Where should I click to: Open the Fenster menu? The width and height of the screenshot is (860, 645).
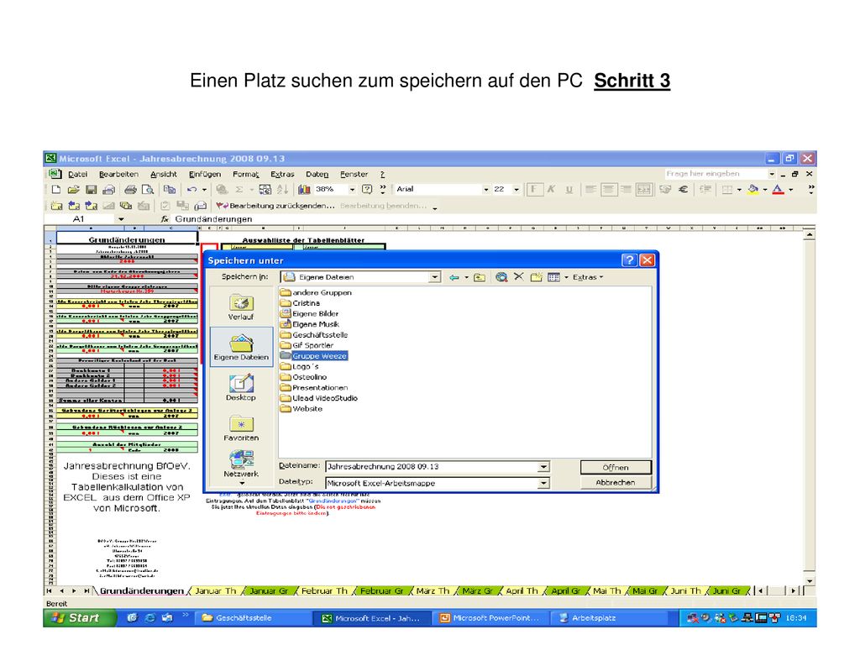[354, 174]
